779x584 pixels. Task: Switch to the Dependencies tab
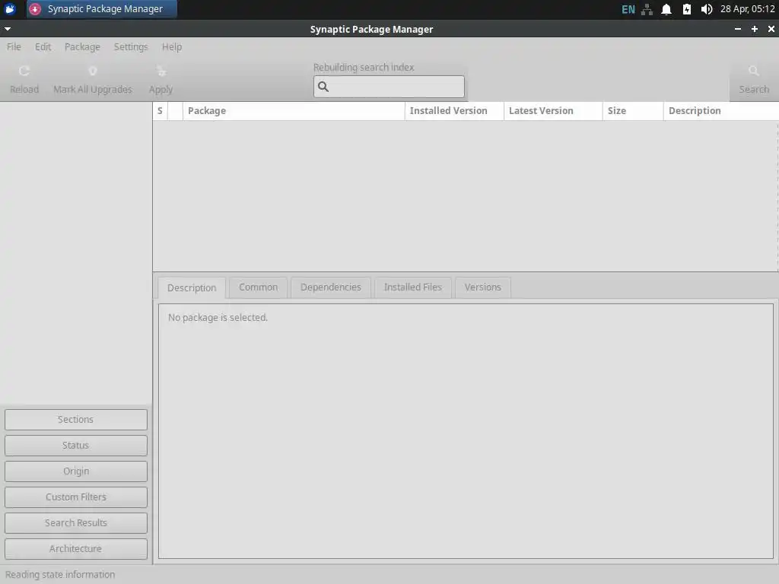coord(331,287)
